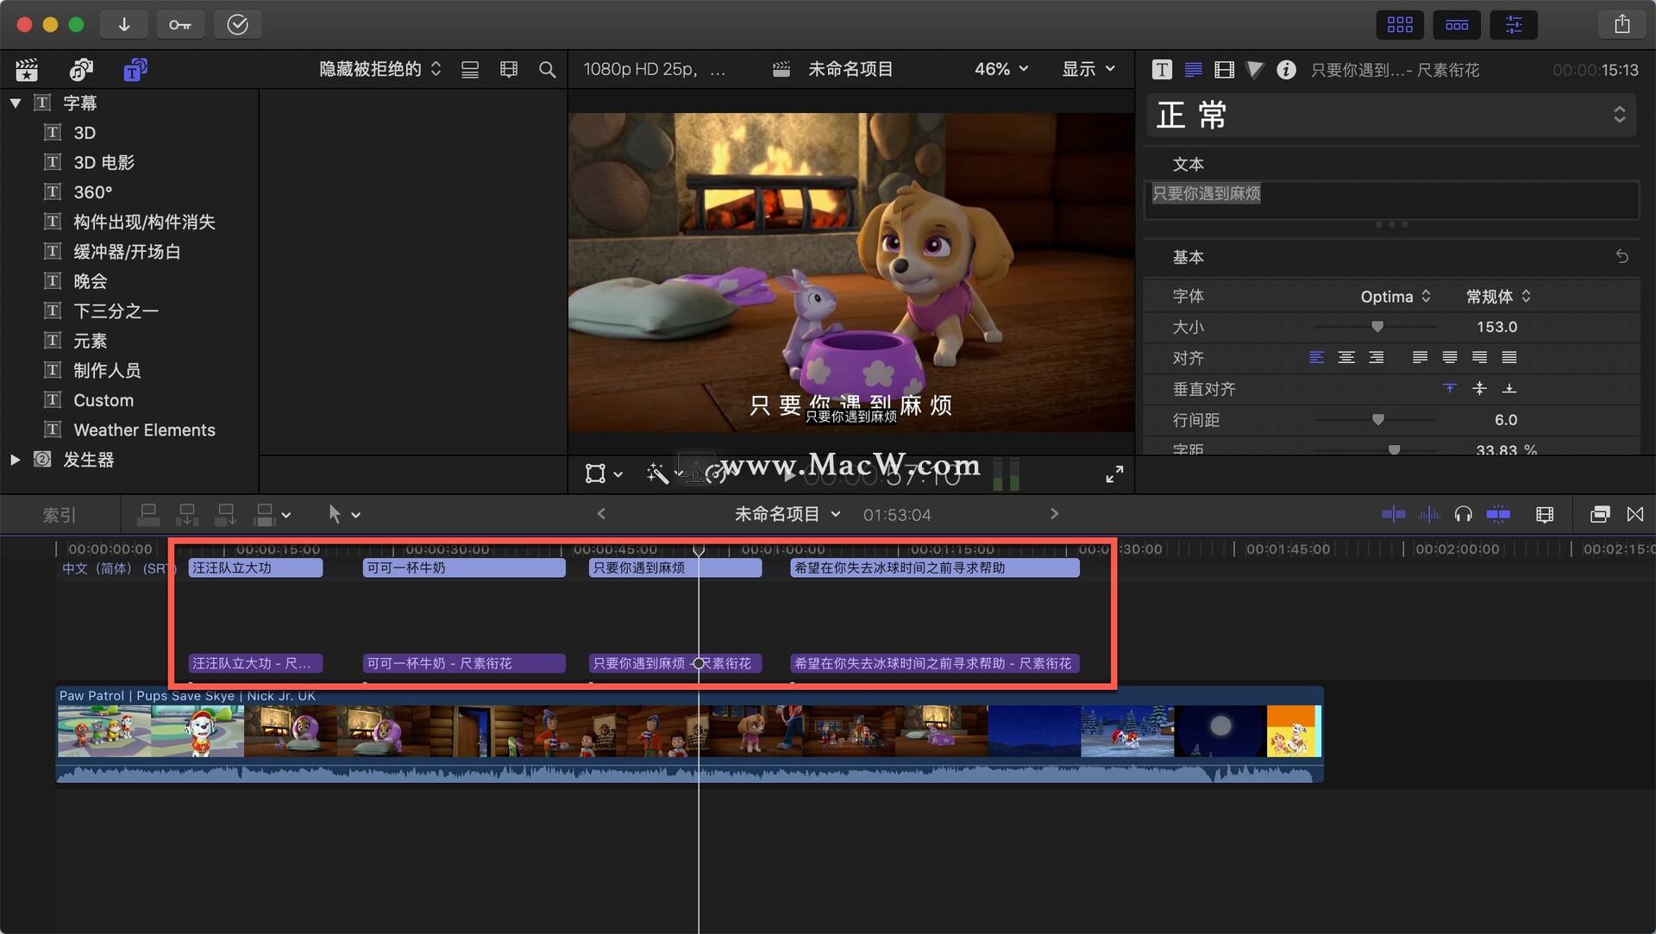Open the 46% viewer zoom dropdown

1000,69
